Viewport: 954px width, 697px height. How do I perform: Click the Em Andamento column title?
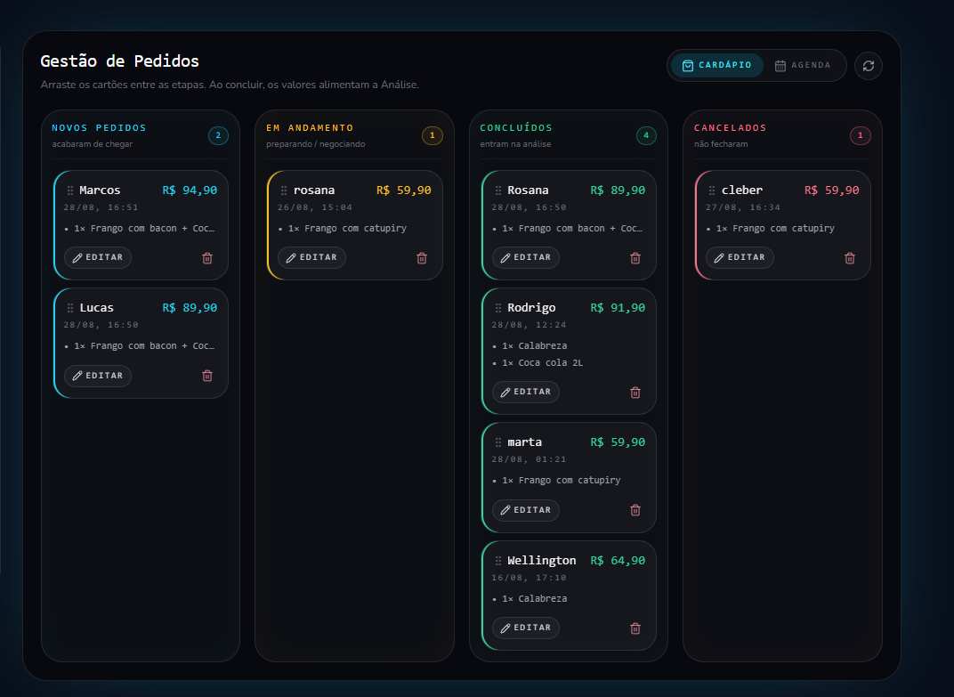point(310,128)
